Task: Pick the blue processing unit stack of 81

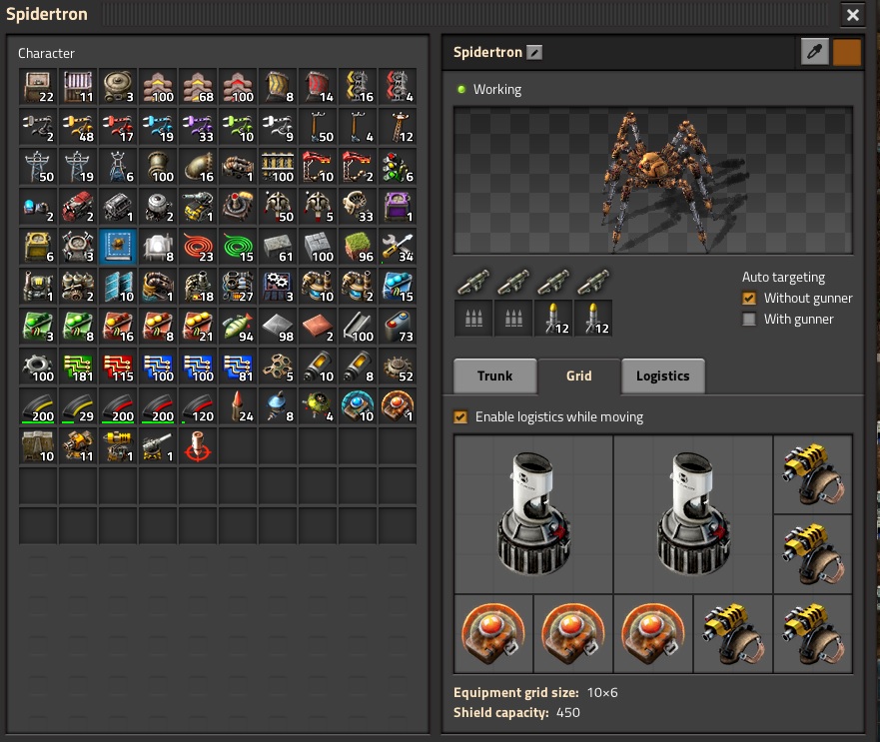Action: pyautogui.click(x=238, y=367)
